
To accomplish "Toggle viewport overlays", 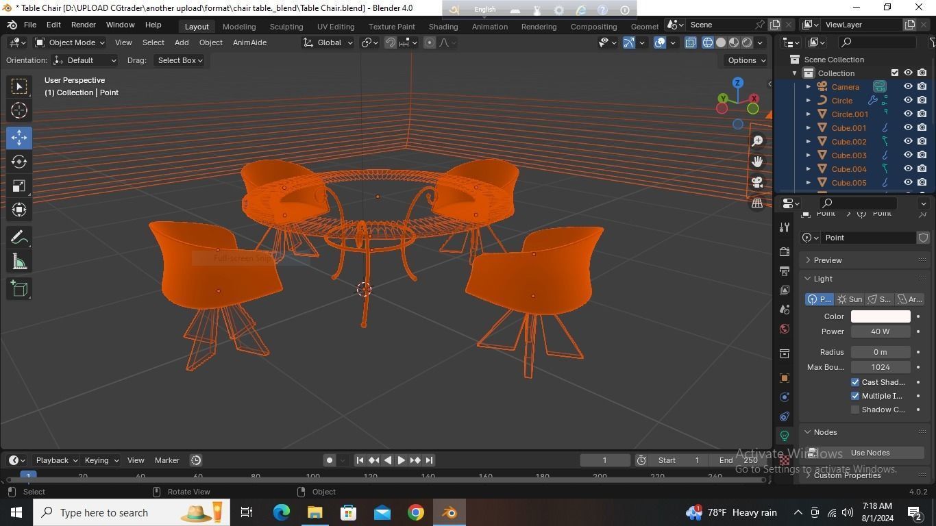I will click(660, 42).
